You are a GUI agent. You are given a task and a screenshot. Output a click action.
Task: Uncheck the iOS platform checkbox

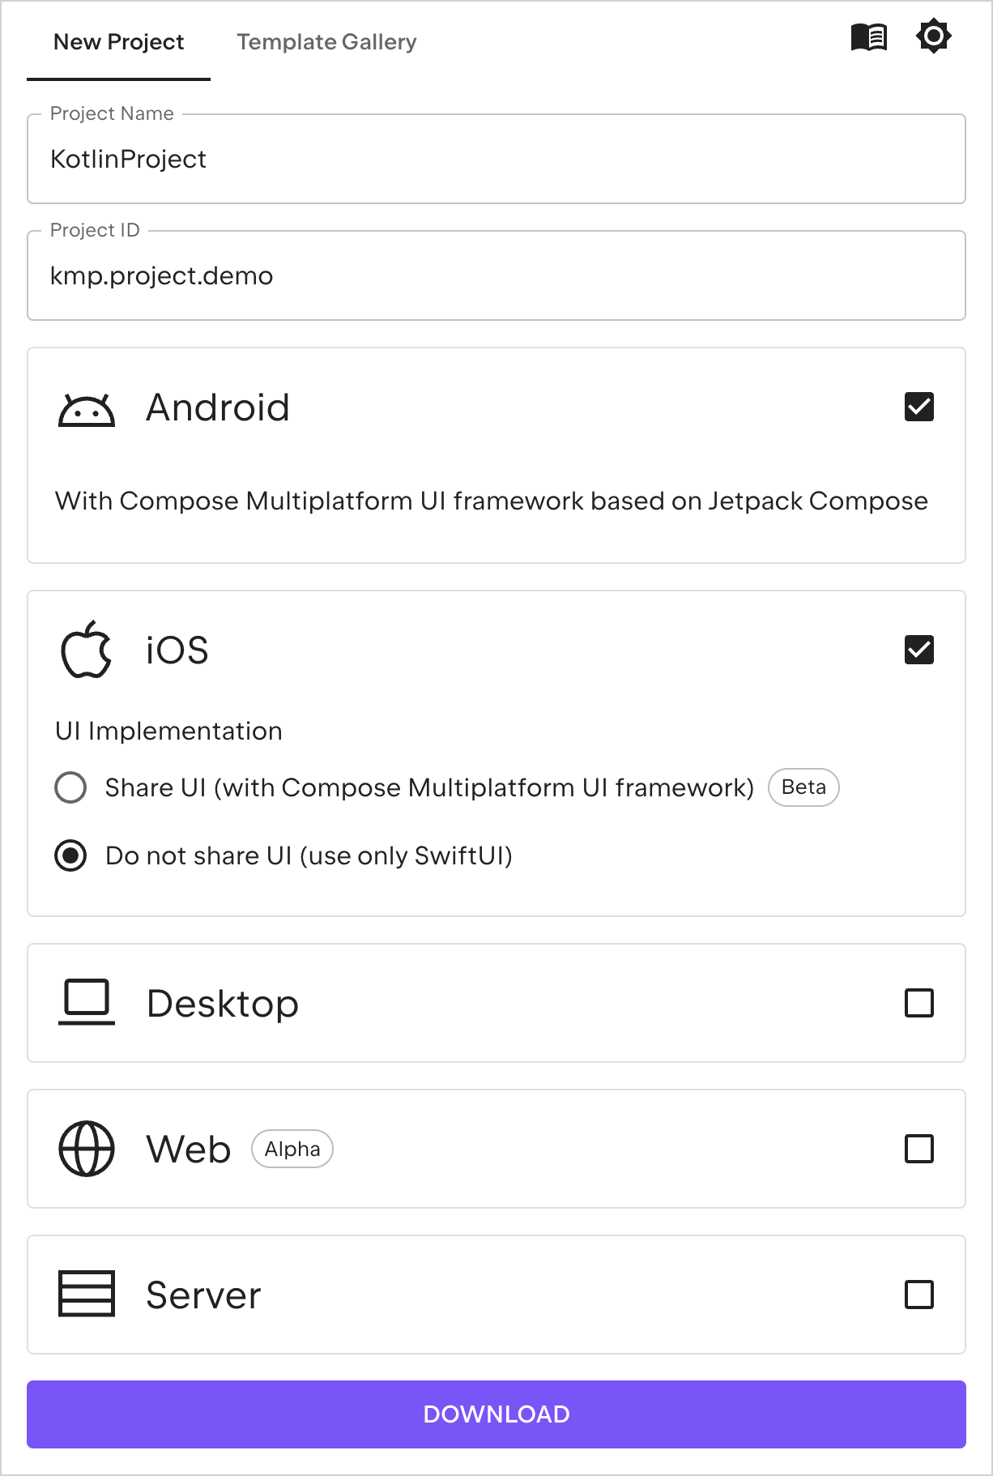point(918,650)
